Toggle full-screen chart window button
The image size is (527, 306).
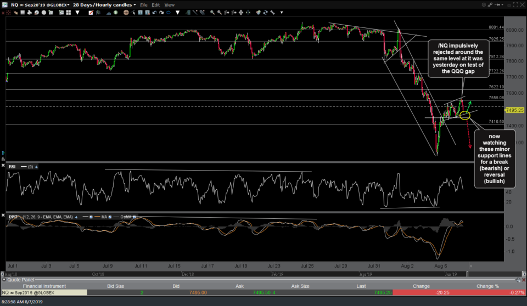[x=515, y=5]
